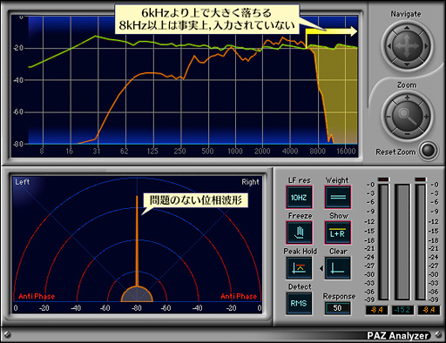446x343 pixels.
Task: Change the Show L+R channel selector
Action: (x=337, y=232)
